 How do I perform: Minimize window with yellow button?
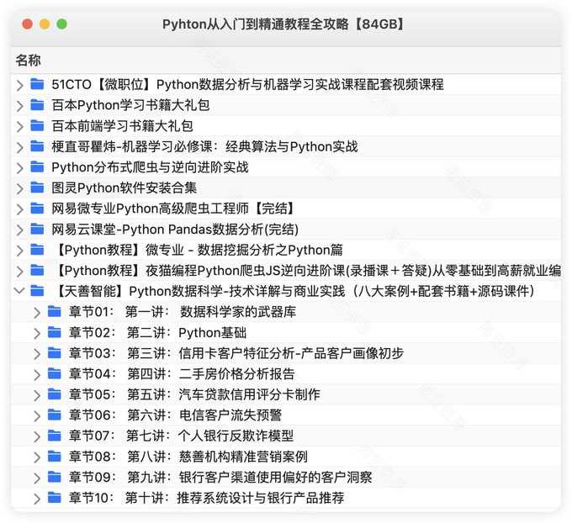pyautogui.click(x=45, y=24)
